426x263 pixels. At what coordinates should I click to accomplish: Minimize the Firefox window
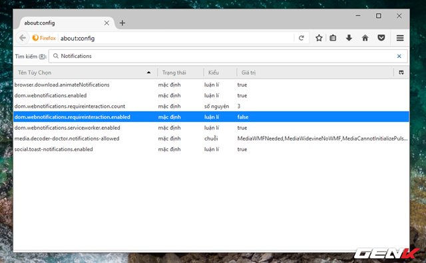pyautogui.click(x=358, y=16)
